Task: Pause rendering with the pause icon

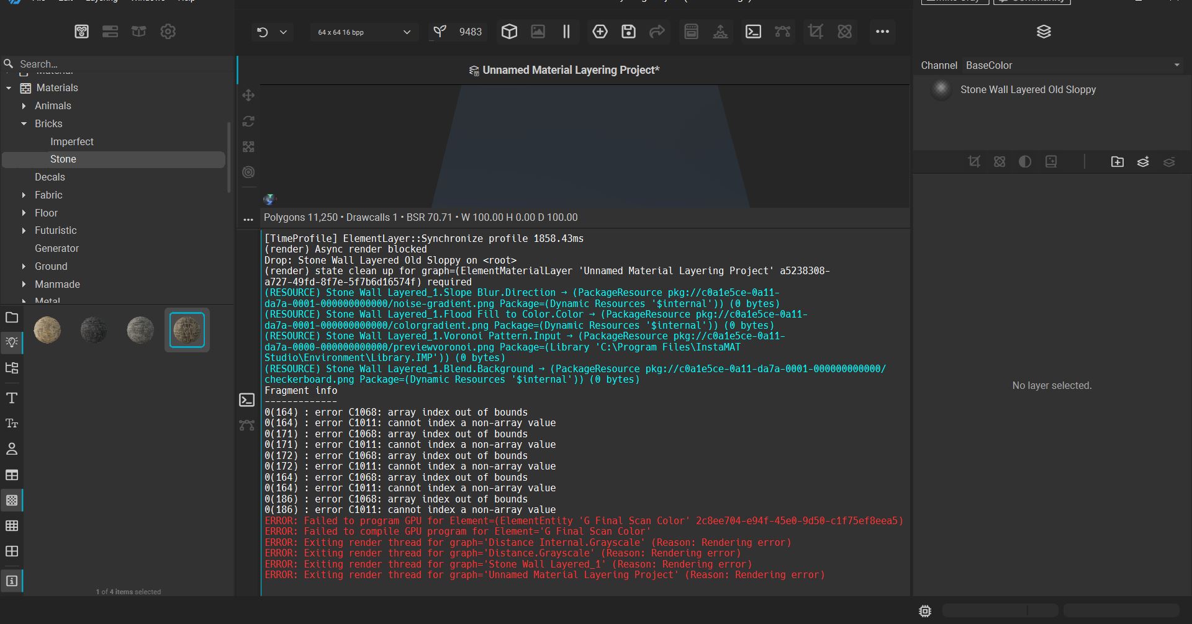Action: (x=566, y=32)
